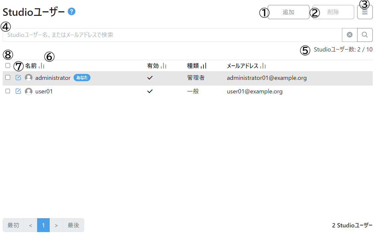Select page 1 in pagination
Image resolution: width=383 pixels, height=236 pixels.
pyautogui.click(x=43, y=225)
